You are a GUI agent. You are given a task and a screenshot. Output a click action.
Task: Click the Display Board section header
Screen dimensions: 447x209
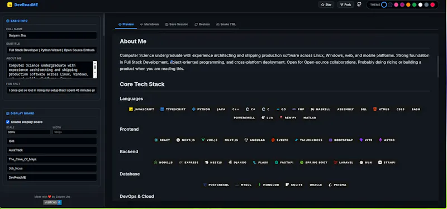tap(20, 113)
